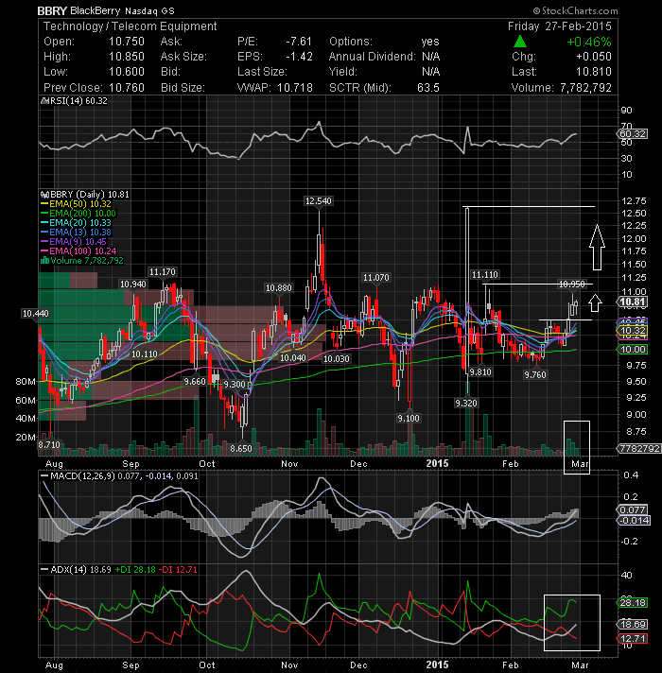Click the 9.760 February low label

coord(535,375)
